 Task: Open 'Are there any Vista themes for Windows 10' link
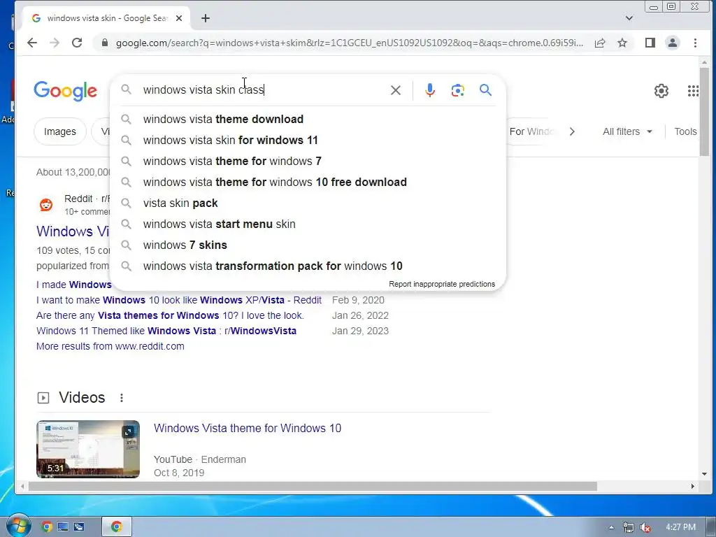170,315
